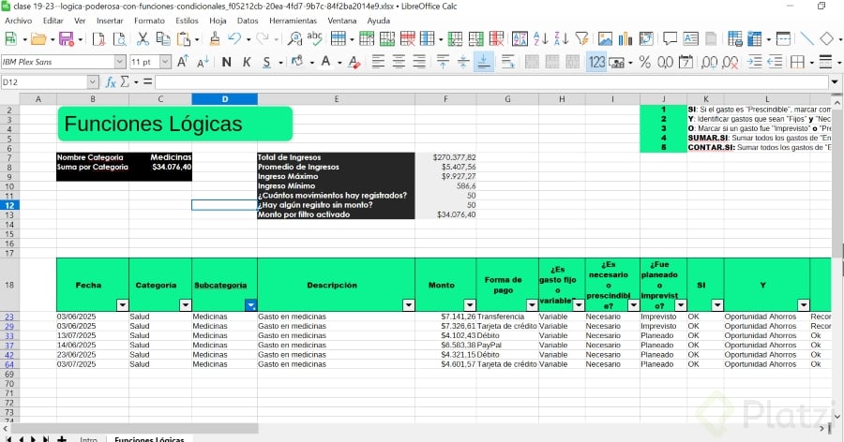
Task: Insert an image
Action: pos(605,38)
